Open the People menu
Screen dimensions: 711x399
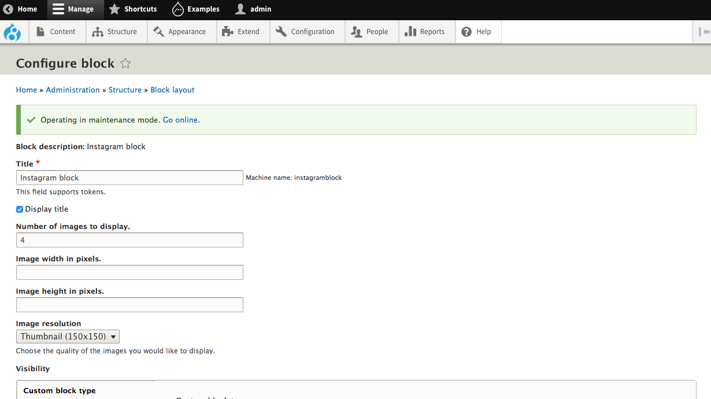372,32
